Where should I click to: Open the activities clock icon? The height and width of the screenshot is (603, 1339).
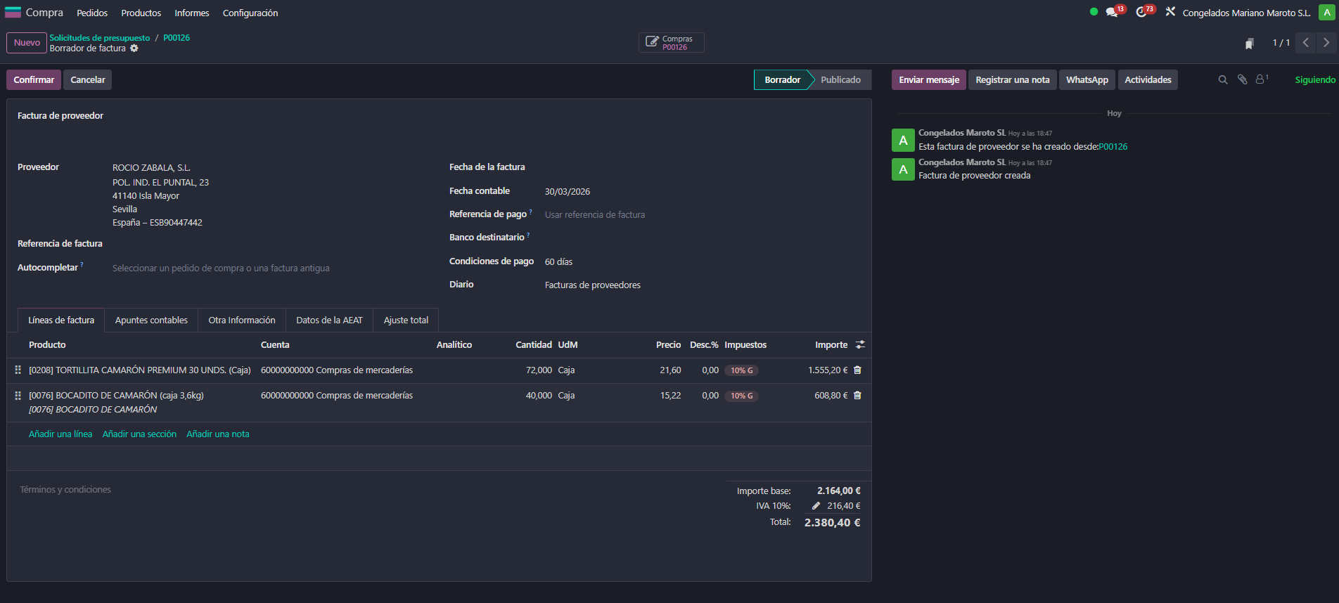(1141, 13)
